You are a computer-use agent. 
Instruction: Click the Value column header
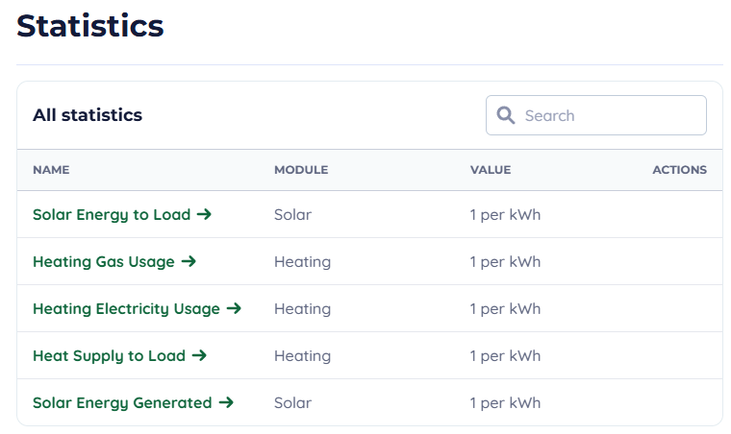[x=490, y=170]
